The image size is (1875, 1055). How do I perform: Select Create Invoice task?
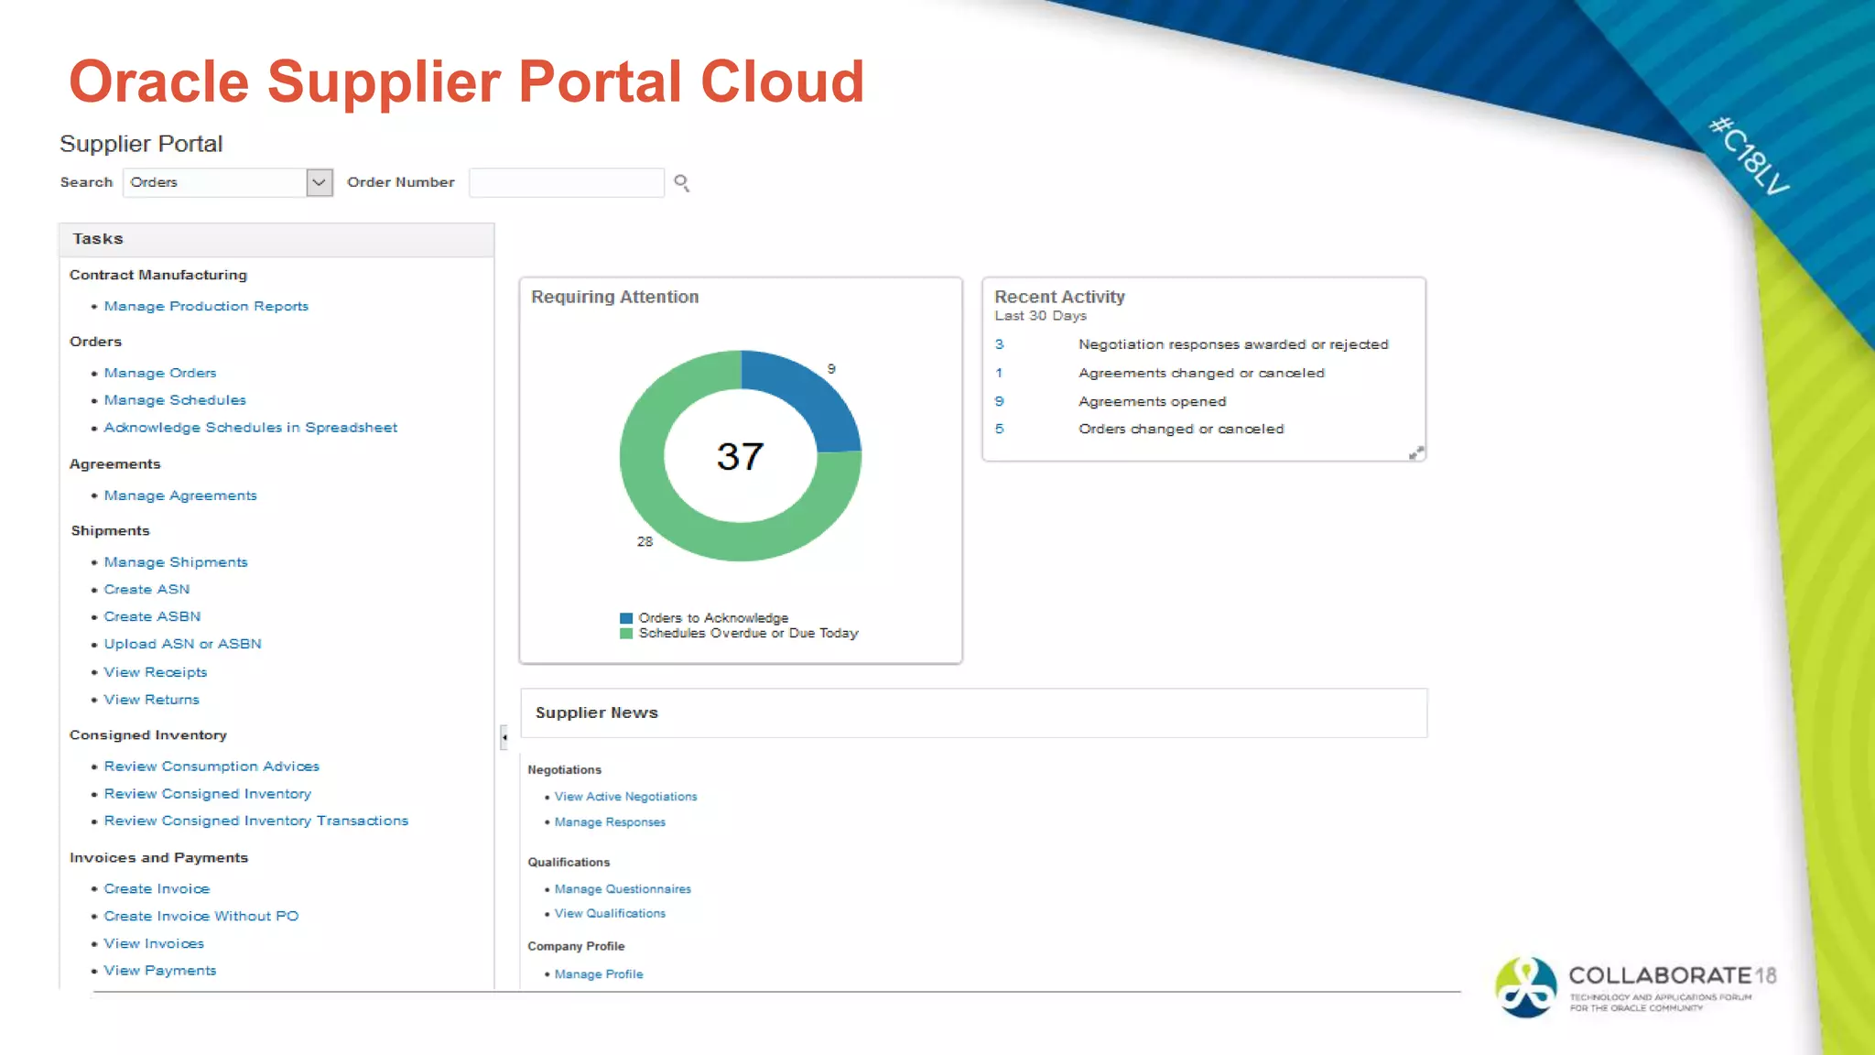point(157,889)
